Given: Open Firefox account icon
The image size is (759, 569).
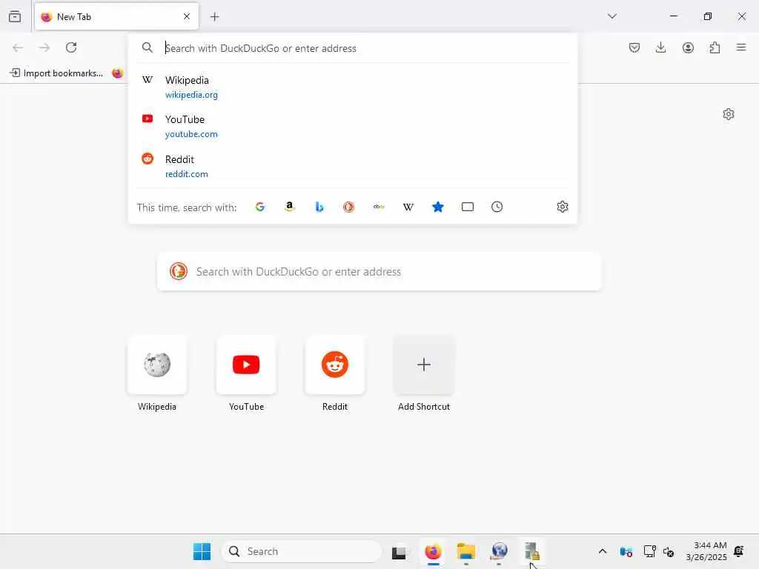Looking at the screenshot, I should tap(688, 47).
